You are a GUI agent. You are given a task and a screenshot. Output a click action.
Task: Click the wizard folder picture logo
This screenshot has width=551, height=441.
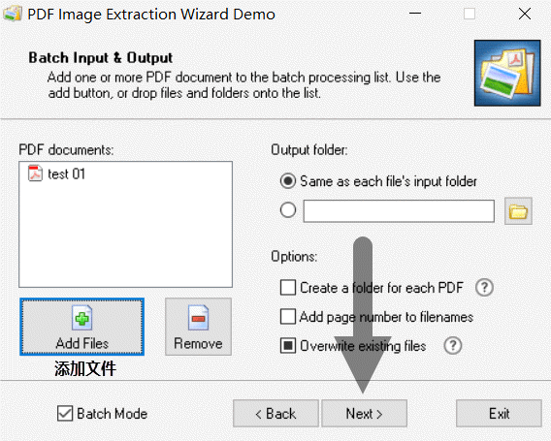tap(507, 73)
